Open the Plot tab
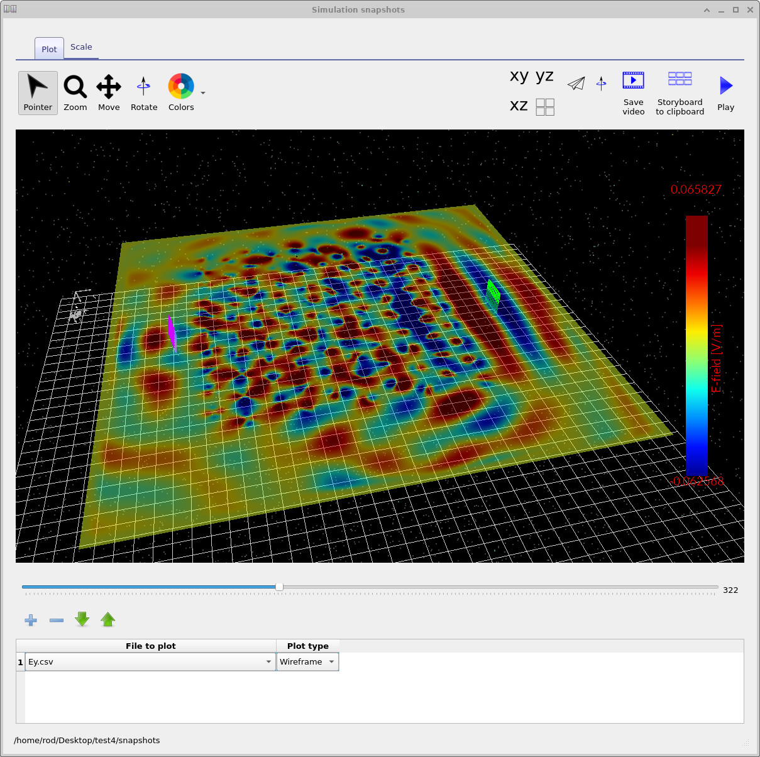760x757 pixels. tap(49, 49)
